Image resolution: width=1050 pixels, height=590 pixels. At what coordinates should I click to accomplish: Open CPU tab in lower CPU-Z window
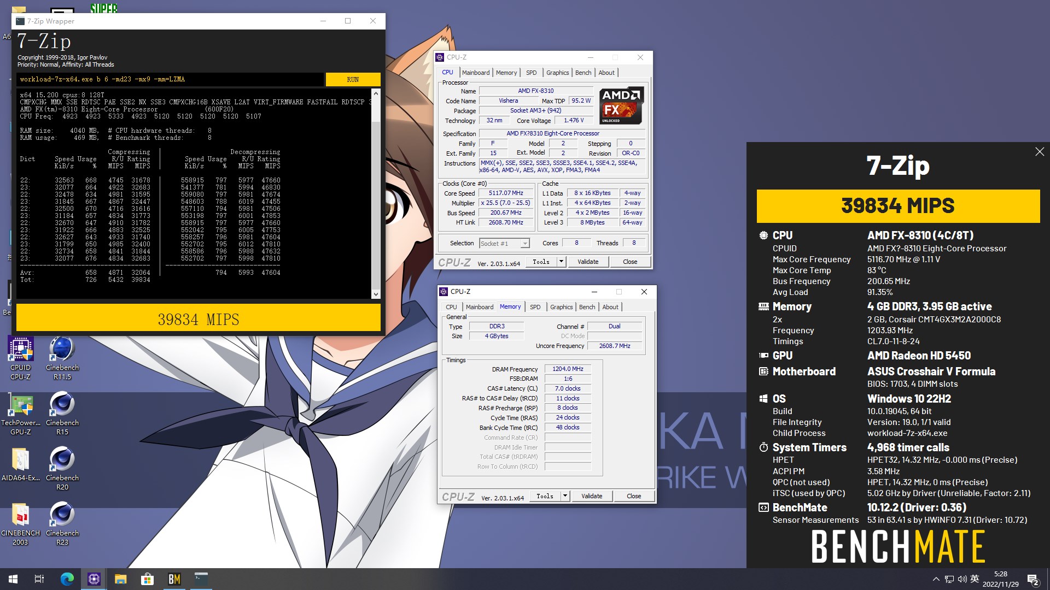451,307
